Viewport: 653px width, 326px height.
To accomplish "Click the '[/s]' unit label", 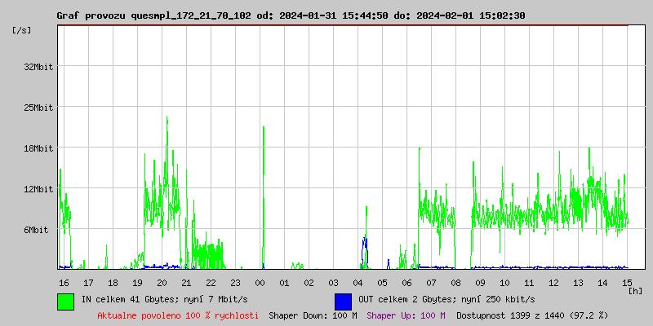I will click(22, 30).
